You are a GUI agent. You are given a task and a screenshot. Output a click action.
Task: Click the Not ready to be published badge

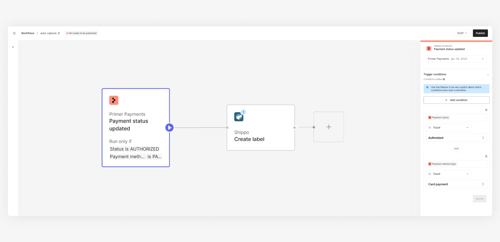click(x=81, y=33)
